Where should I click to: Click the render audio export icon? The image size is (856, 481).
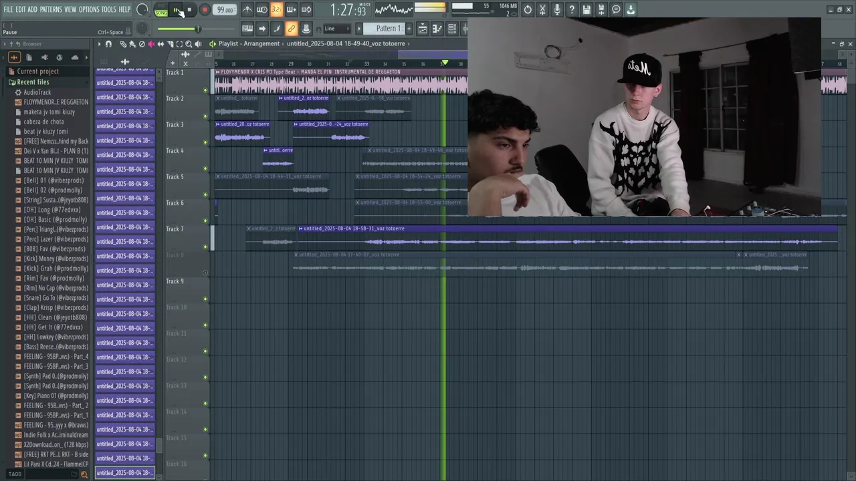pos(601,9)
